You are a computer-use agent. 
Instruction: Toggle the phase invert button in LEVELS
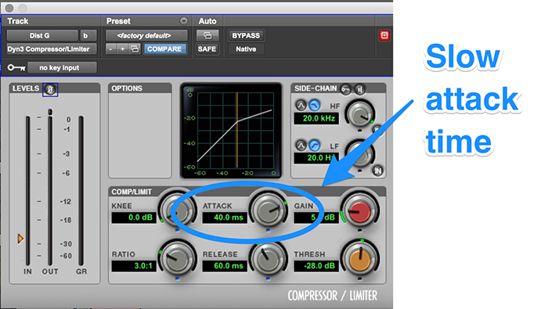[x=50, y=90]
